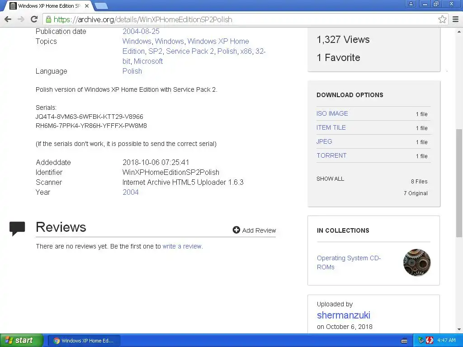The width and height of the screenshot is (463, 347).
Task: Click the browser forward arrow
Action: pyautogui.click(x=21, y=19)
